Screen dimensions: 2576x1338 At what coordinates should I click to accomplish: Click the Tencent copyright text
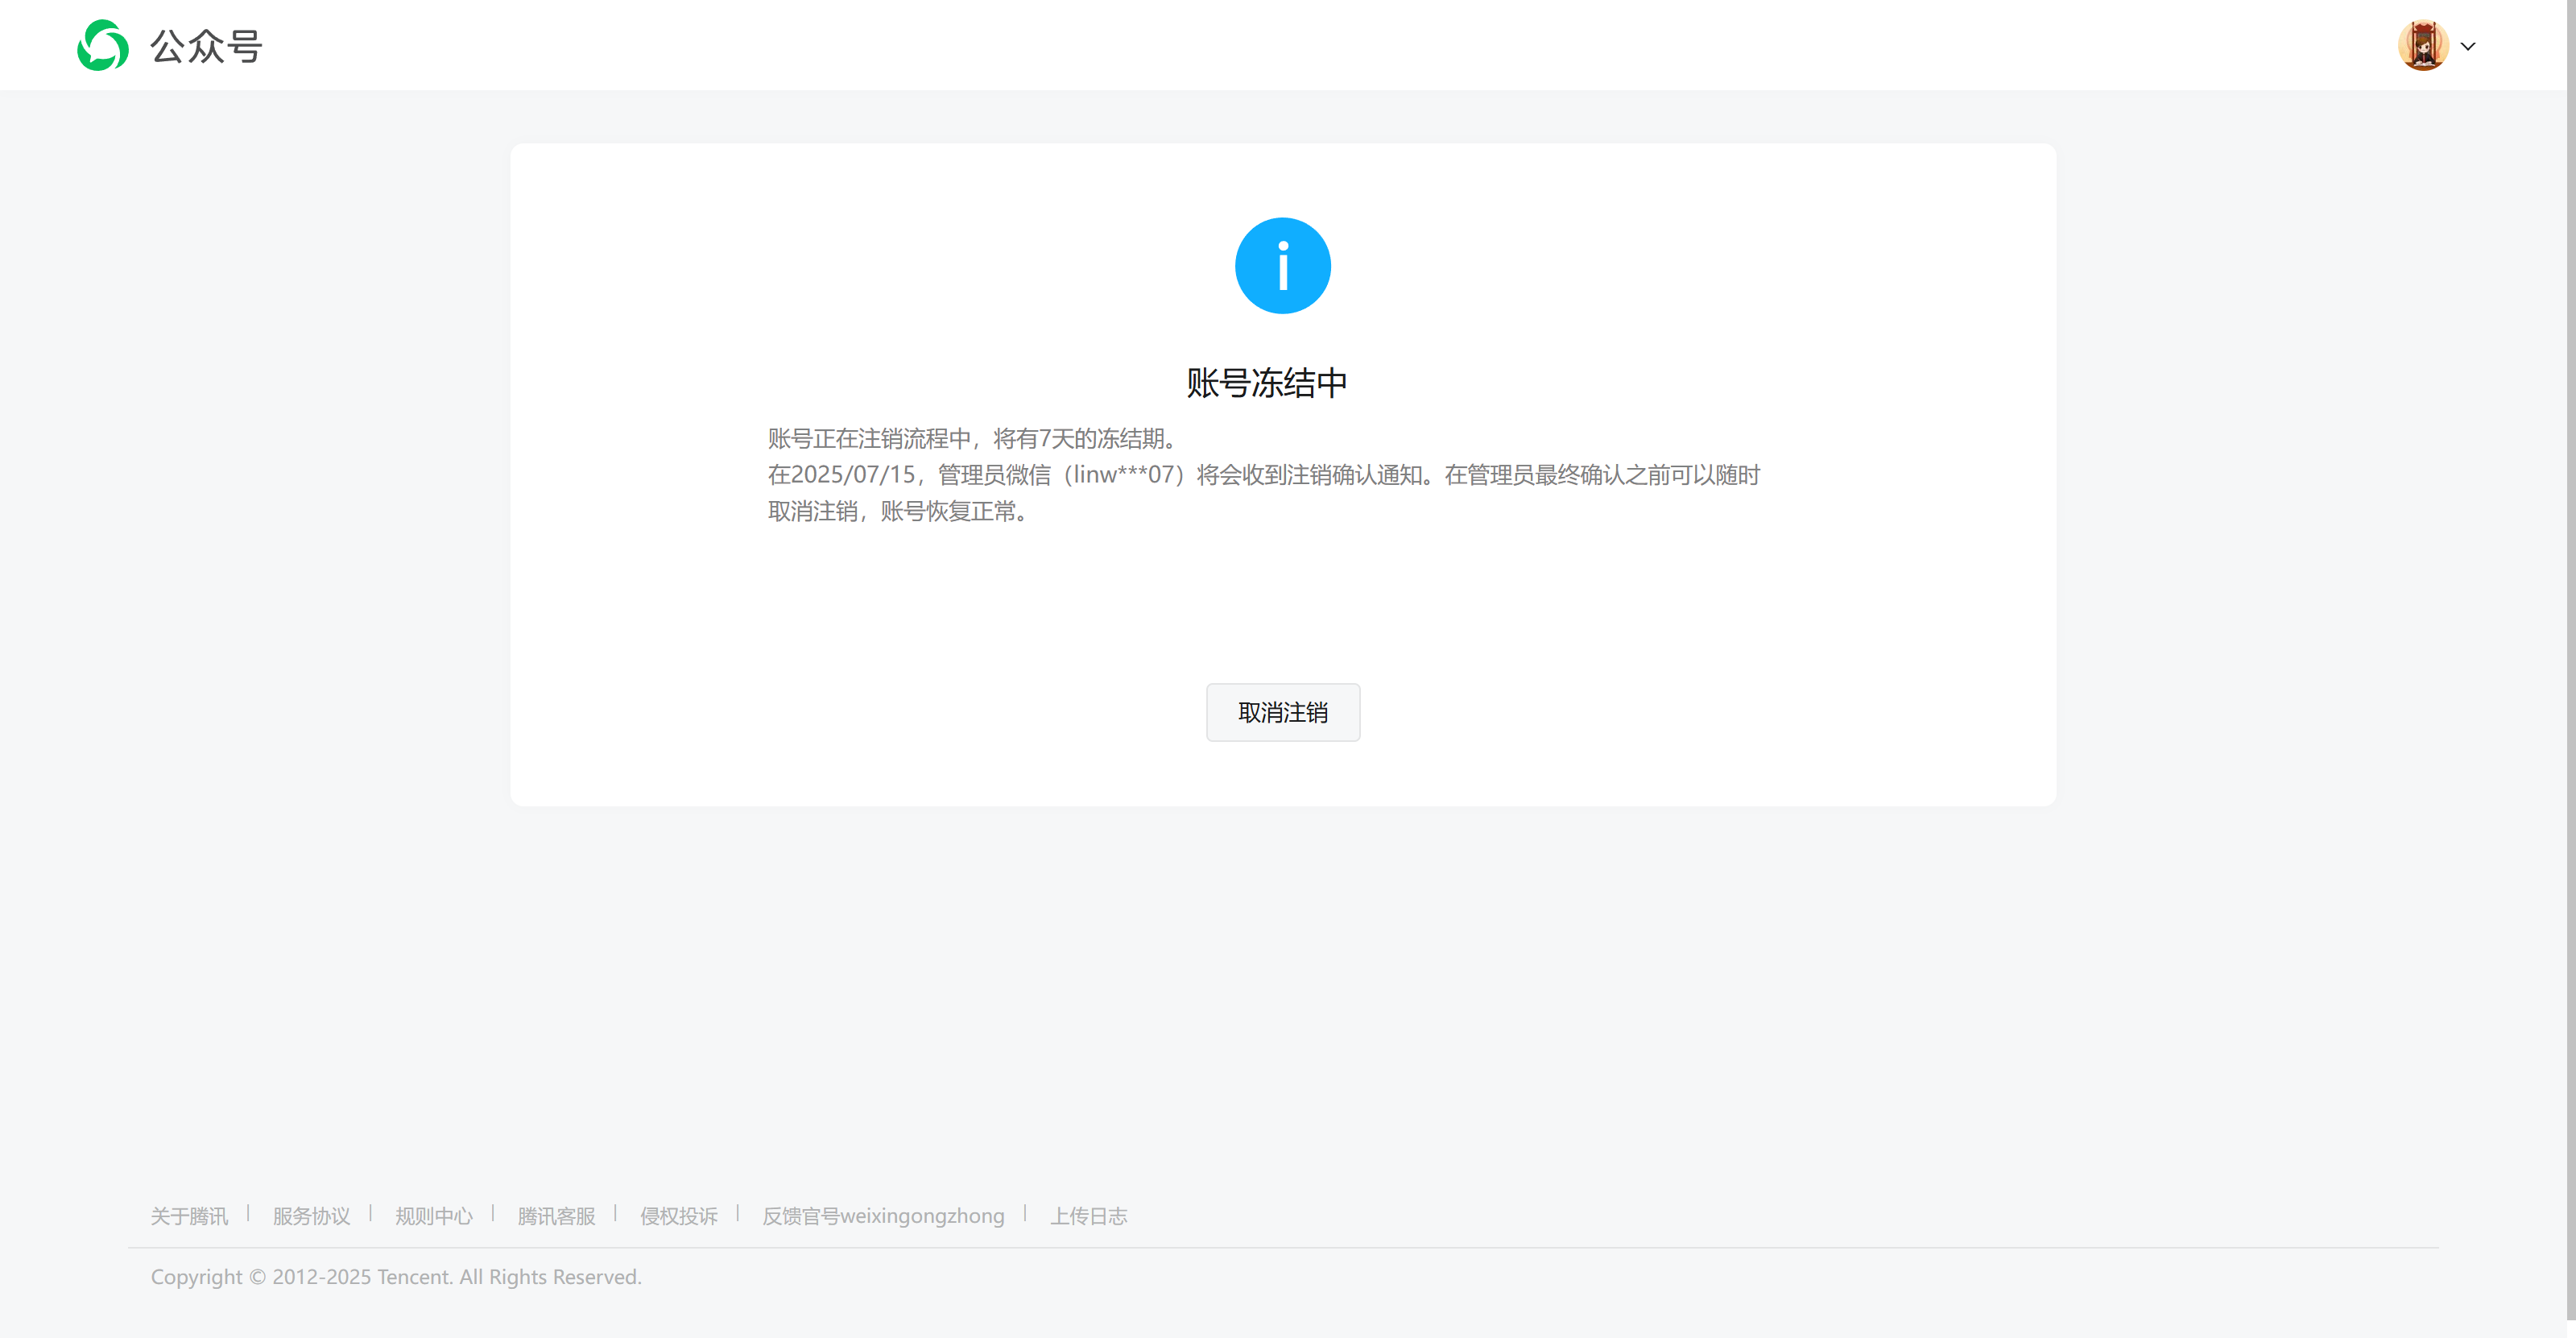[x=396, y=1277]
